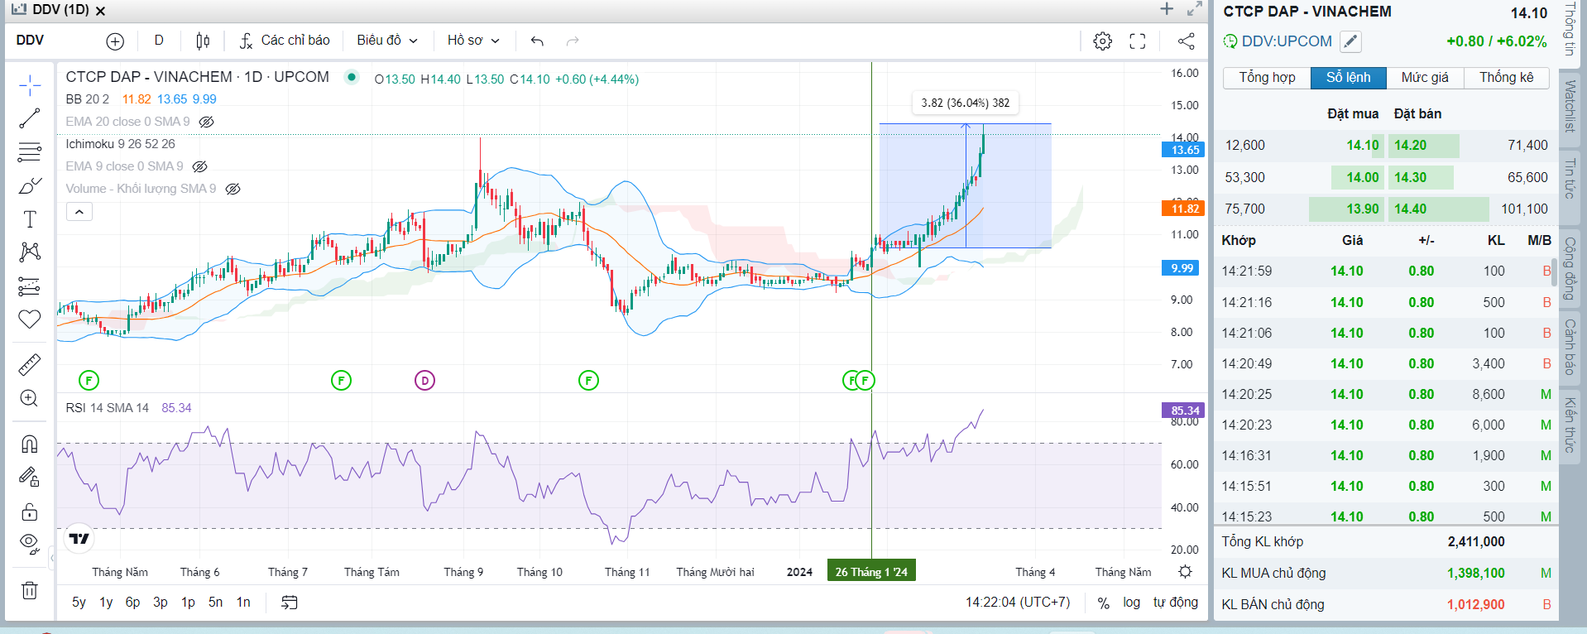Open go-to-date calendar icon
The height and width of the screenshot is (634, 1587).
289,603
